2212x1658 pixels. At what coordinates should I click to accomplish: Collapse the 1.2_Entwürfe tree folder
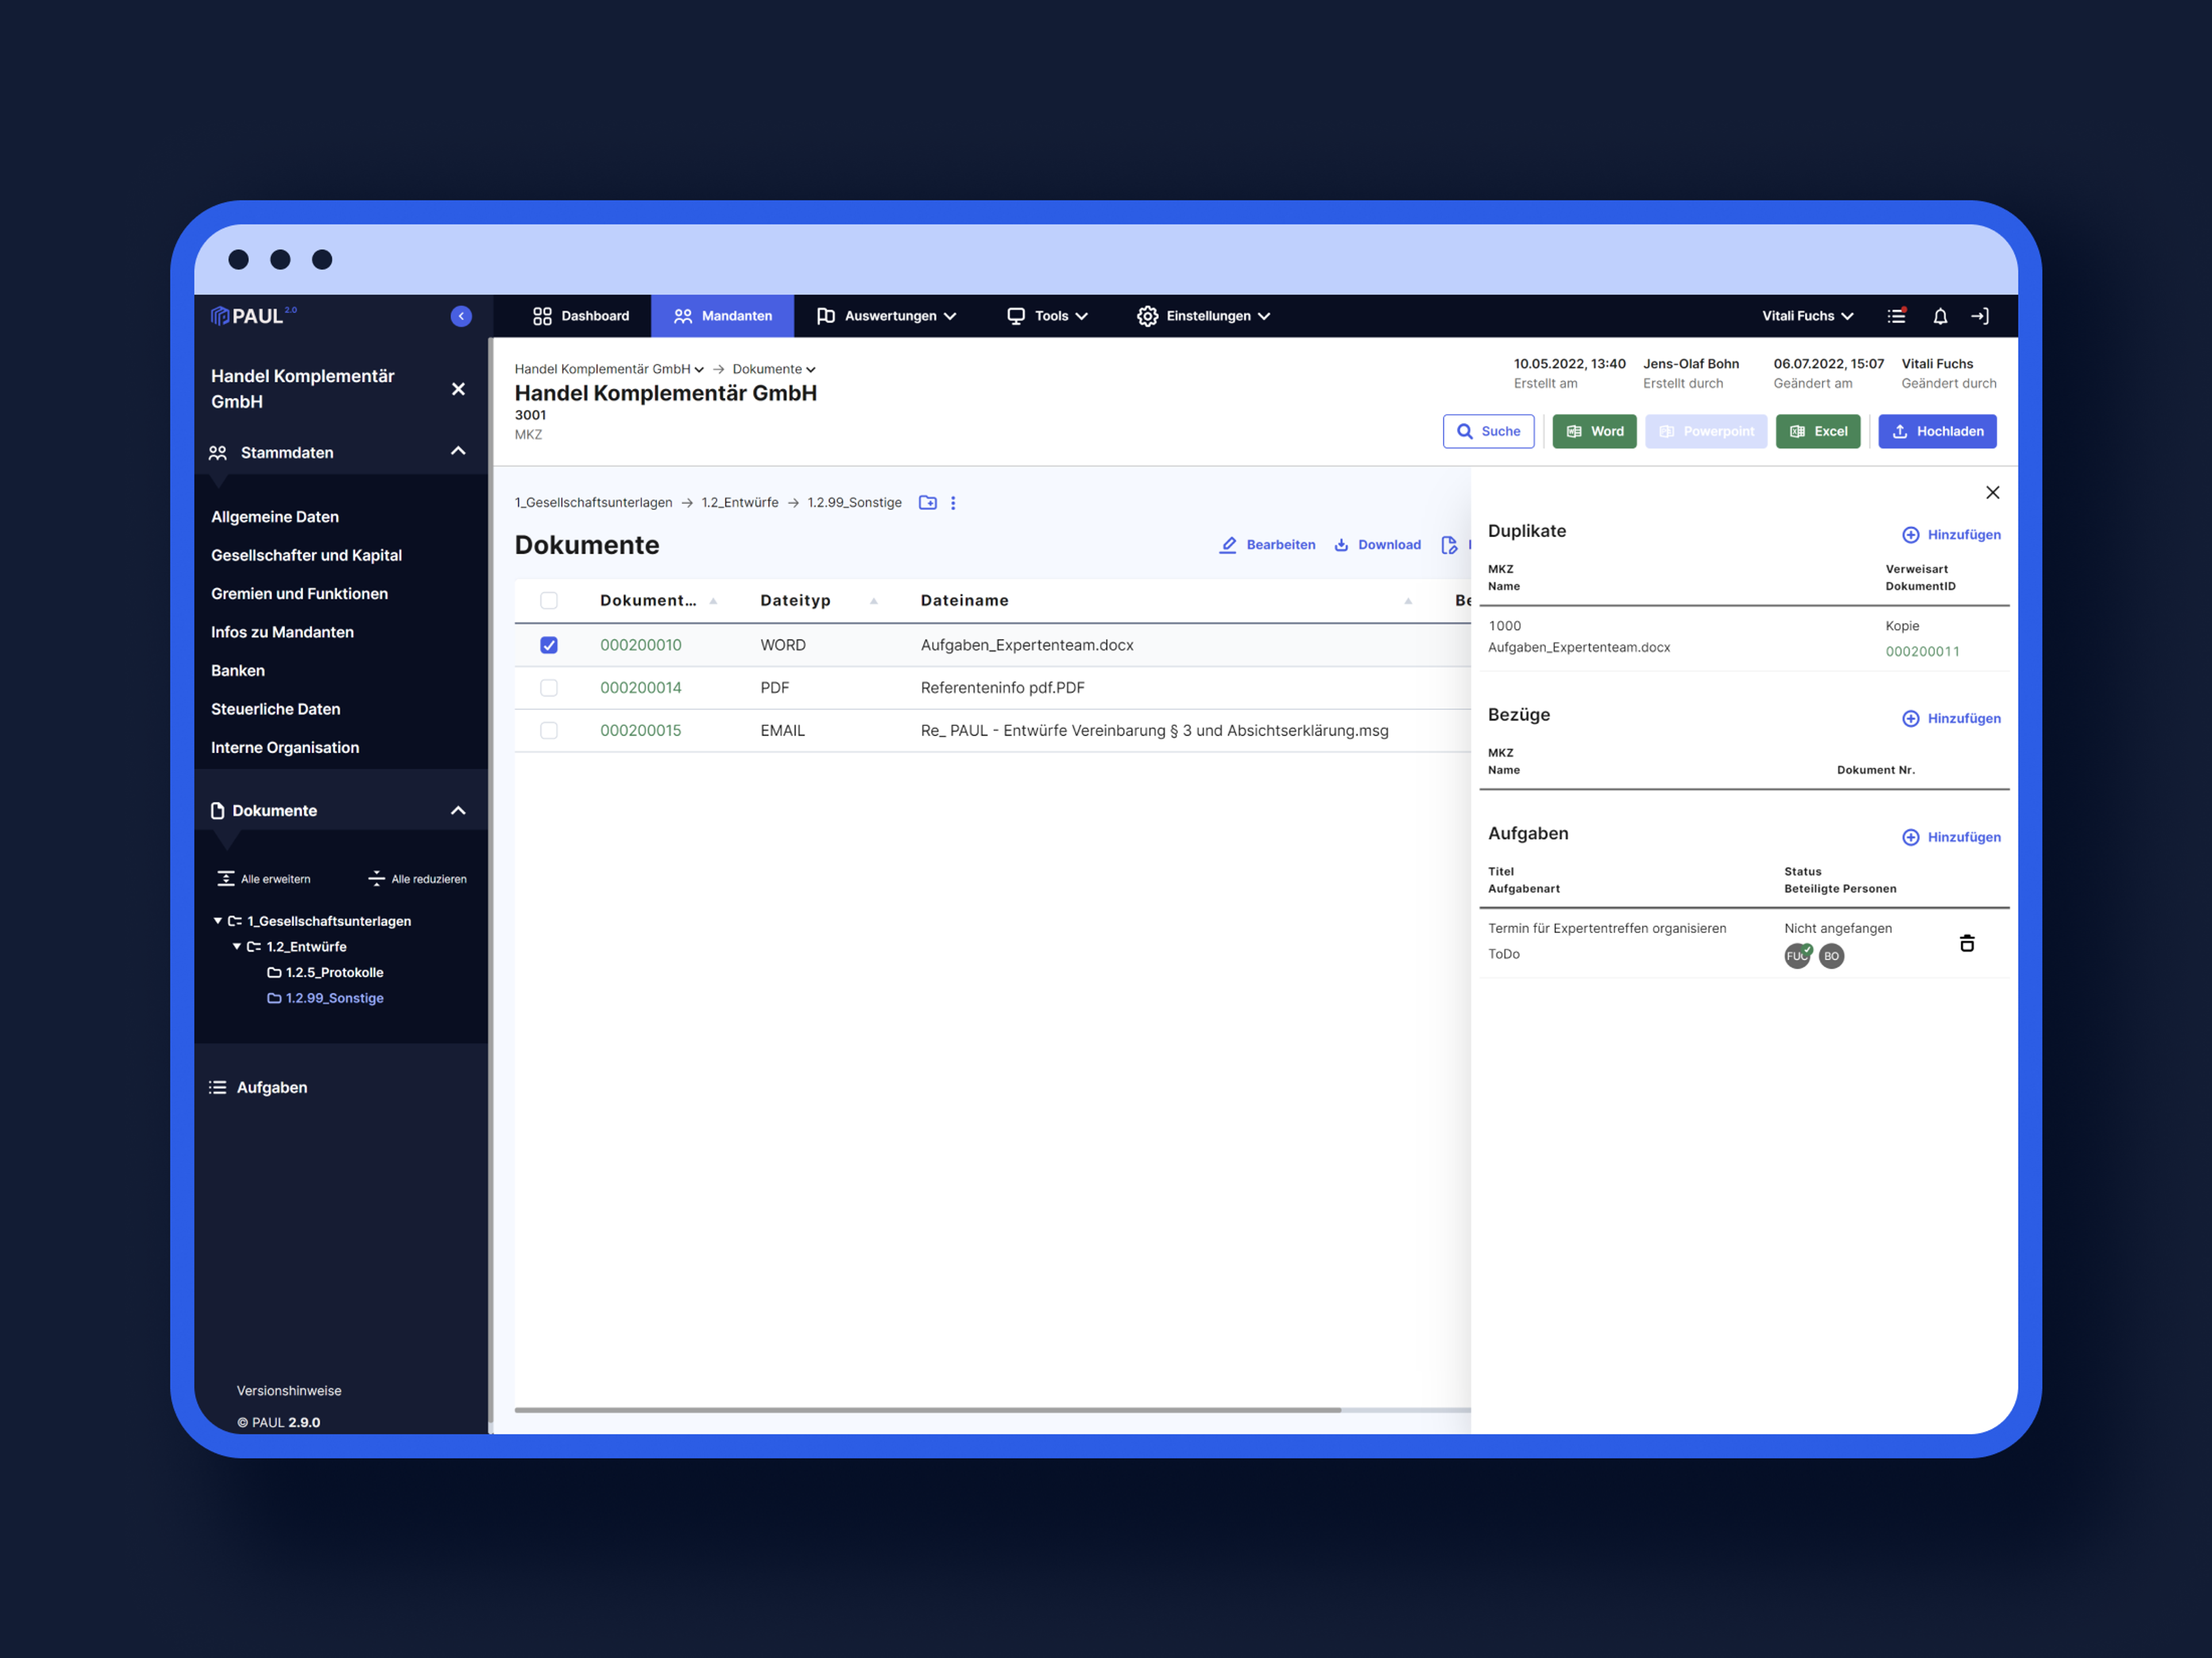point(237,946)
